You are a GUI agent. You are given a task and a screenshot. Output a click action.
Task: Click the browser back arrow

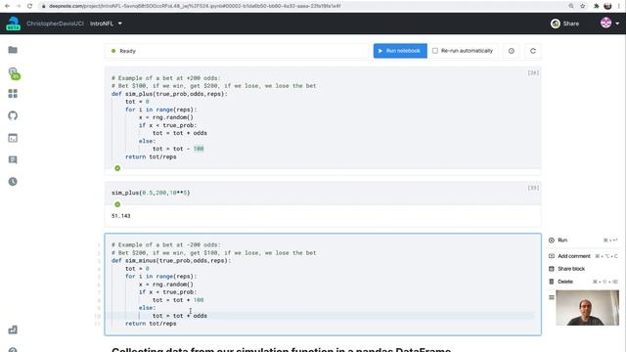(7, 6)
